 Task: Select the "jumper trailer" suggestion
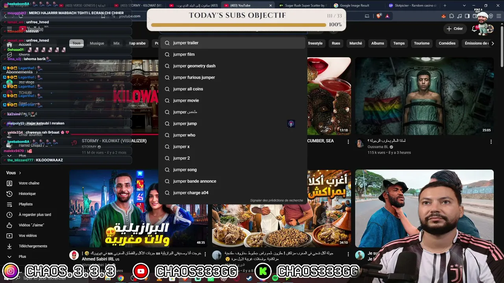pos(232,43)
